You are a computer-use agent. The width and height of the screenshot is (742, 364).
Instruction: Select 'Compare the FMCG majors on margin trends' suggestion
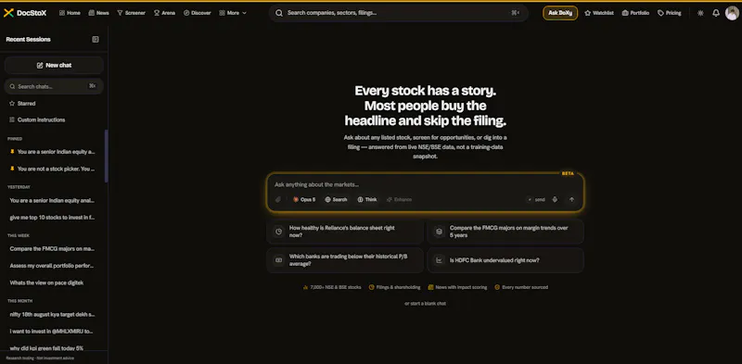pyautogui.click(x=505, y=232)
